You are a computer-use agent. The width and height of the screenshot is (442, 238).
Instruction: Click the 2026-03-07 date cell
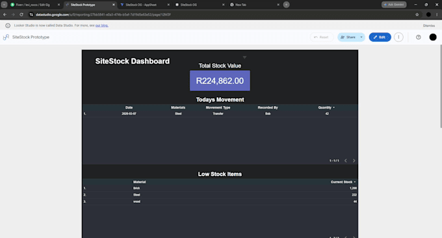tap(129, 114)
